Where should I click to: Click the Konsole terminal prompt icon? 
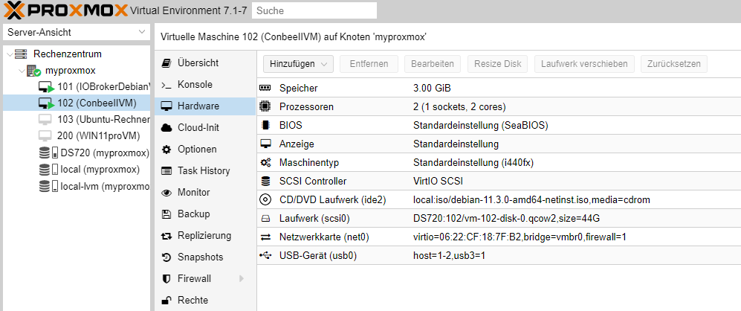(x=166, y=86)
